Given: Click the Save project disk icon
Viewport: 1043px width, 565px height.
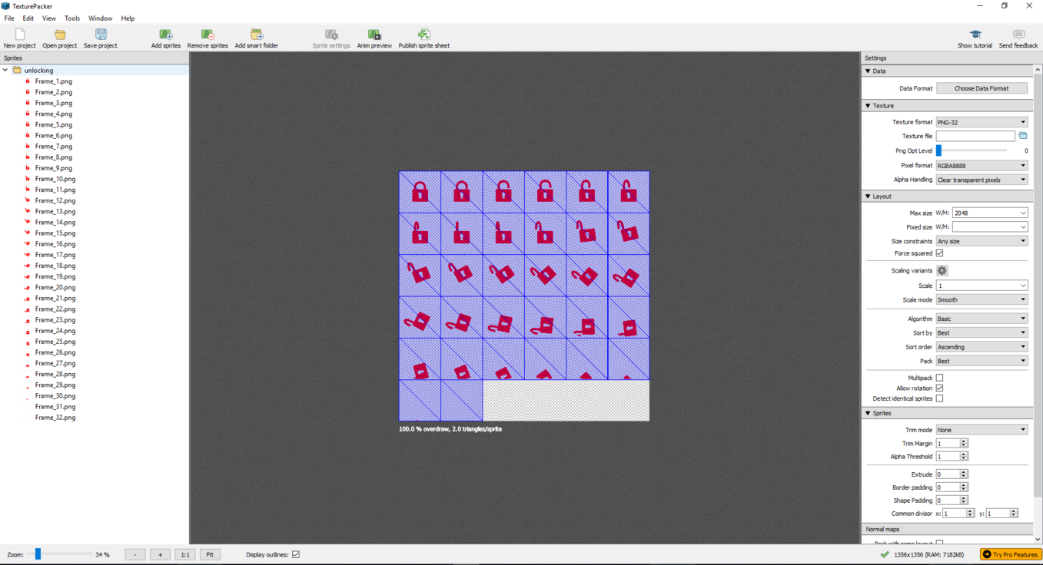Looking at the screenshot, I should tap(101, 35).
